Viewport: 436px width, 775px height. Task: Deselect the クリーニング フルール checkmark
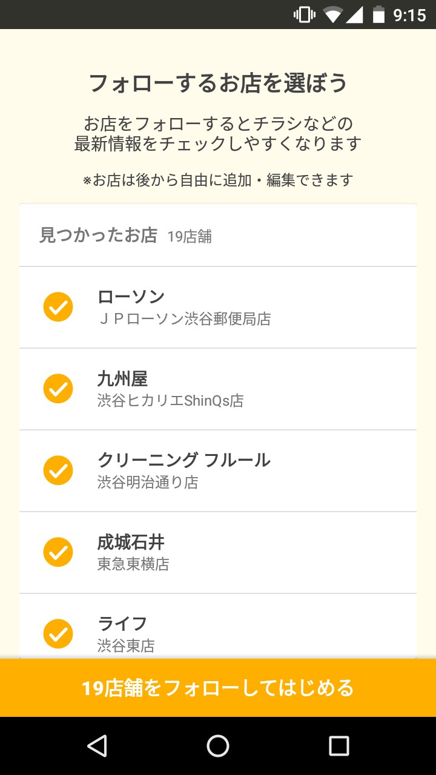pos(58,470)
